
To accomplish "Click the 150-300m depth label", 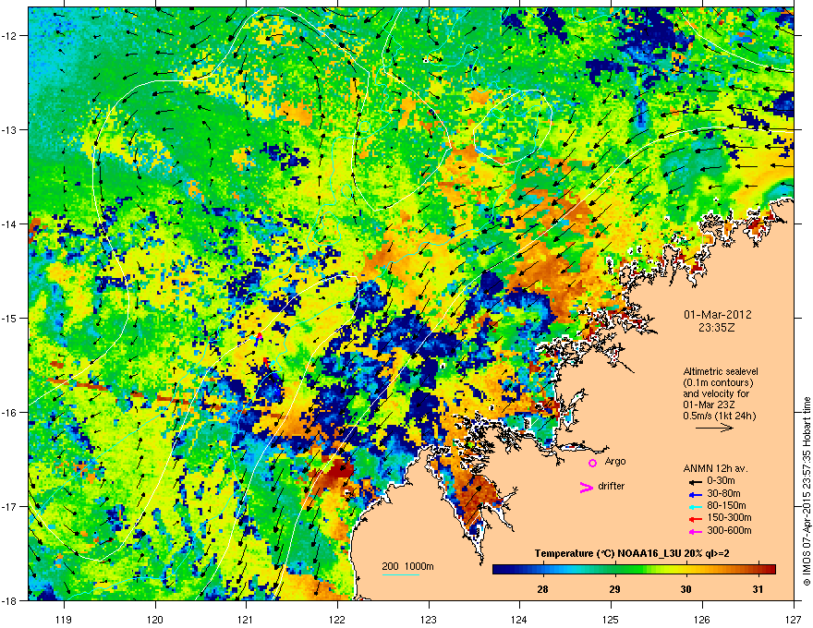I will [729, 518].
